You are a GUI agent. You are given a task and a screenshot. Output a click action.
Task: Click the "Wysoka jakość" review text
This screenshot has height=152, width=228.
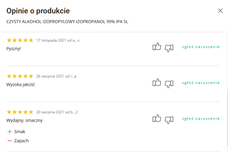(x=21, y=84)
